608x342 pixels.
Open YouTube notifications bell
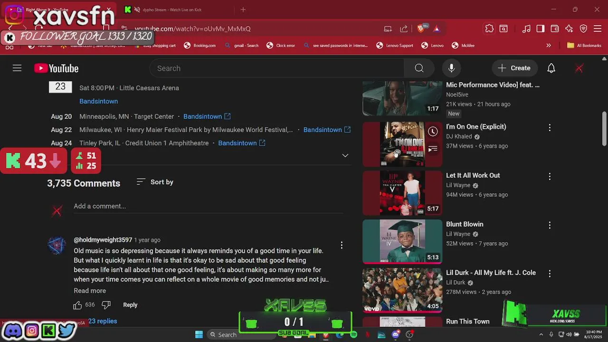point(551,68)
